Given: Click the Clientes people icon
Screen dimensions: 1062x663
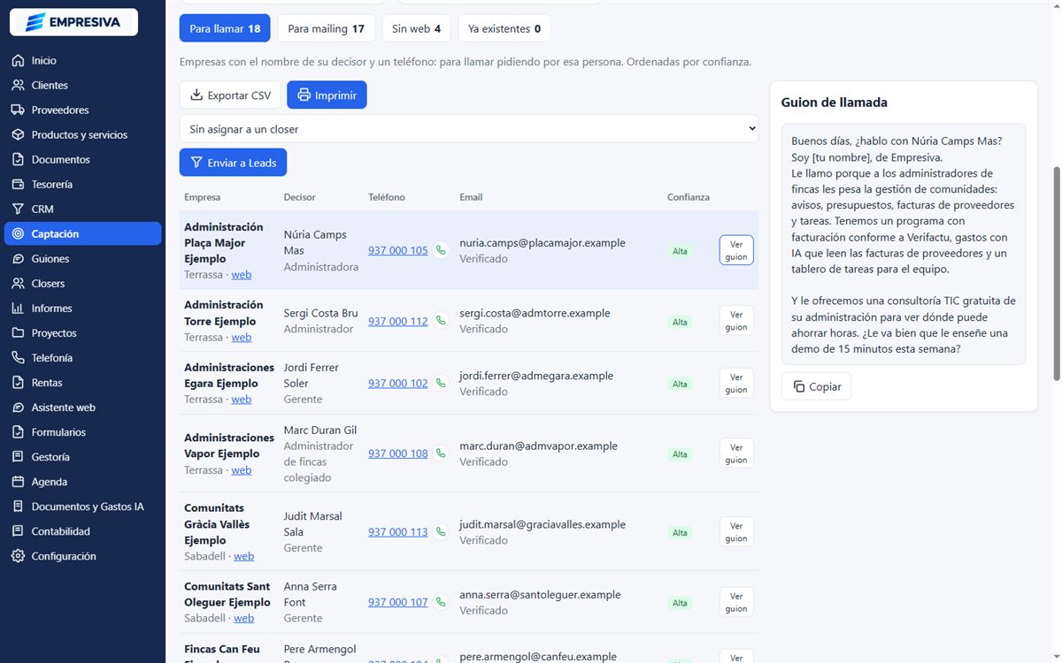Looking at the screenshot, I should (18, 86).
